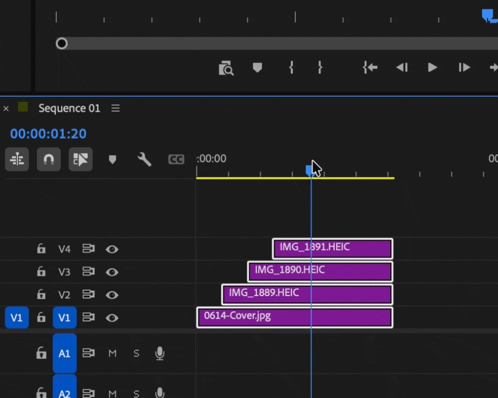Screen dimensions: 498x398
Task: Select the IMG_1890.HEIC clip
Action: click(320, 272)
